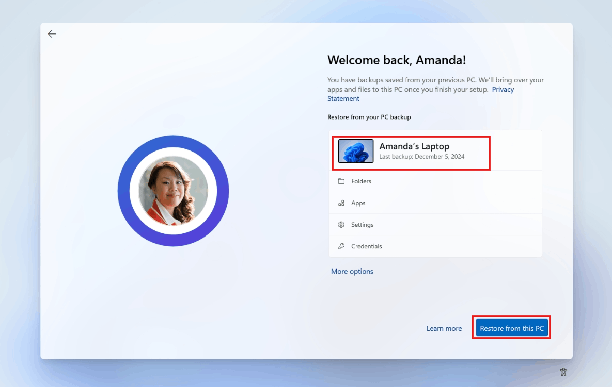Click the Amanda's Laptop device name
612x387 pixels.
click(414, 146)
